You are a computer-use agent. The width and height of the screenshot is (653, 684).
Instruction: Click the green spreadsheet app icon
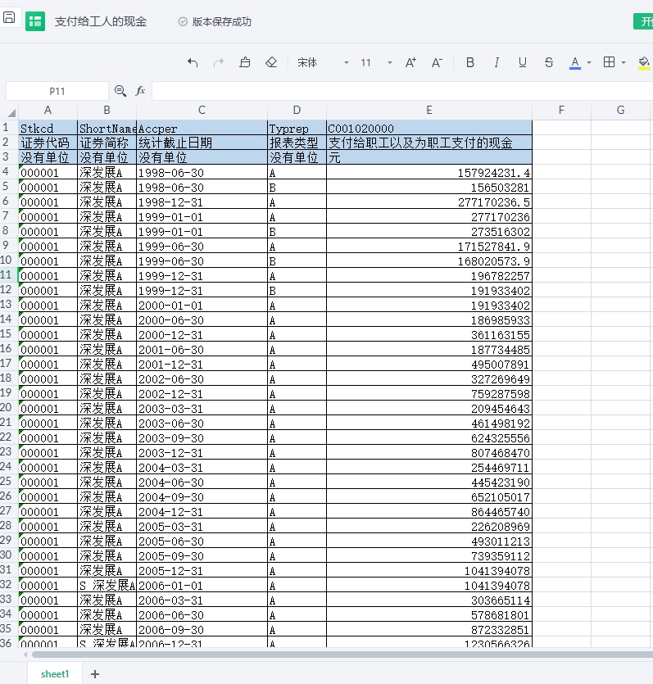pos(35,21)
